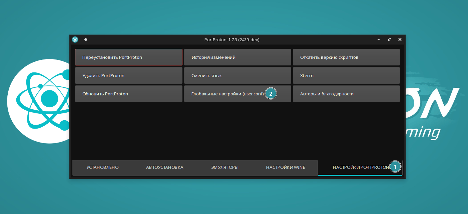Screen dimensions: 468x214
Task: Show Авторы и благодарности
Action: 346,94
